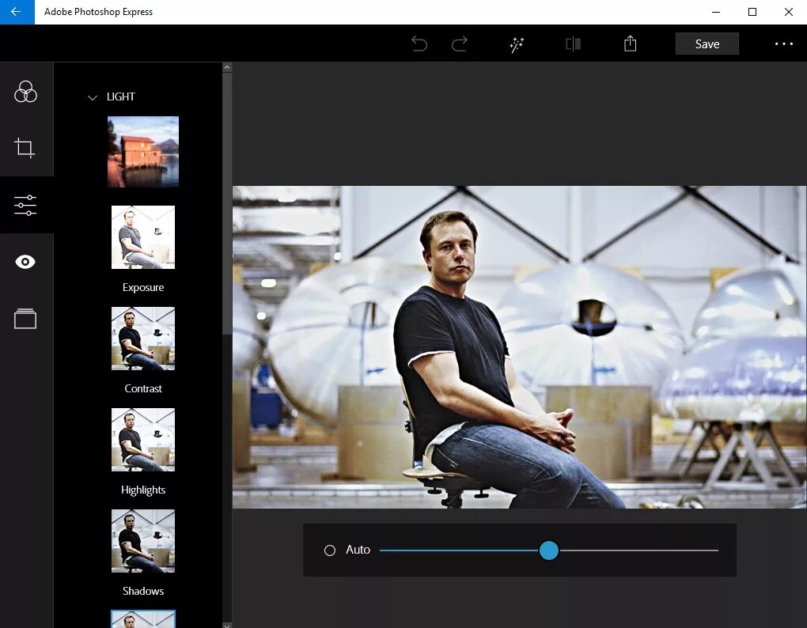This screenshot has width=807, height=628.
Task: Click the Exposure label text
Action: tap(143, 288)
